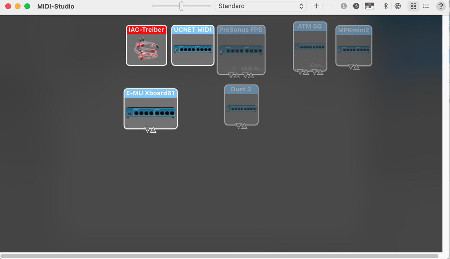Open the Standard configuration dropdown

coord(261,6)
